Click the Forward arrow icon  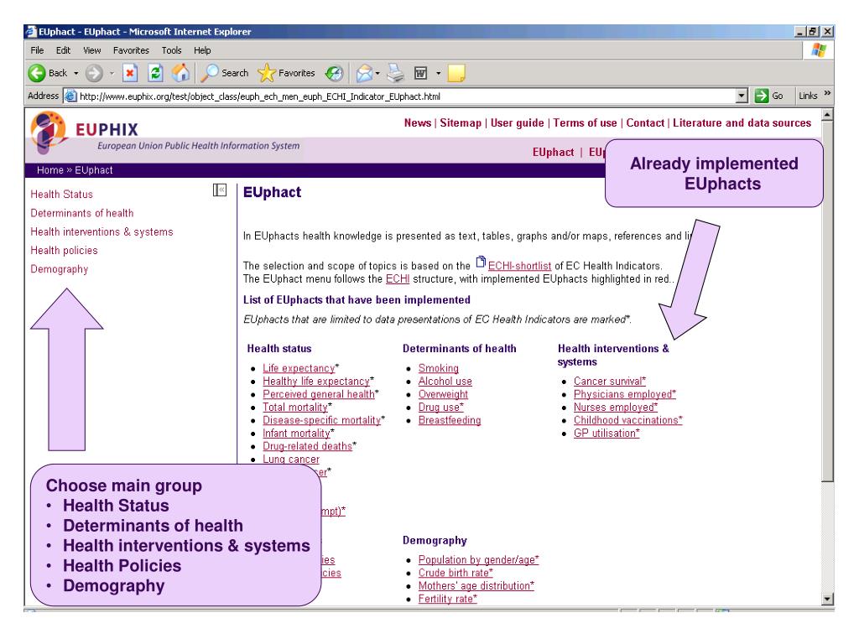94,73
